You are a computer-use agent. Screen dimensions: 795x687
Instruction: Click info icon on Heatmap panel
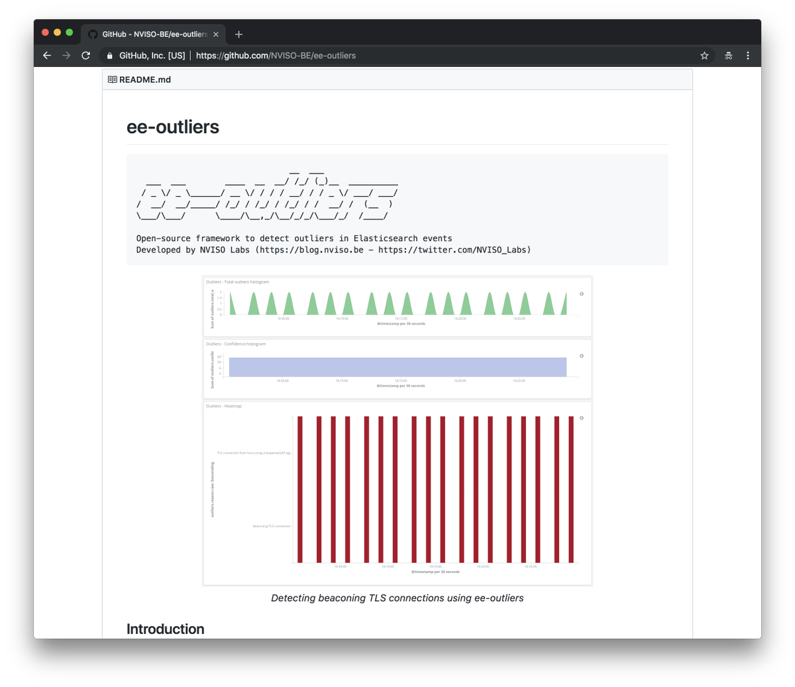click(x=582, y=418)
